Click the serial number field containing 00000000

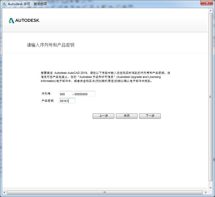click(84, 94)
